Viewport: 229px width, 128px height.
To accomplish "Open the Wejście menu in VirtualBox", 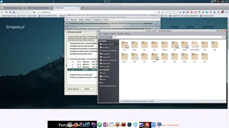I will pyautogui.click(x=88, y=20).
